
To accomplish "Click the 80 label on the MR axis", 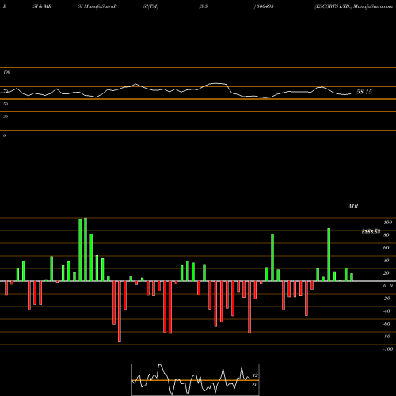I will click(386, 235).
